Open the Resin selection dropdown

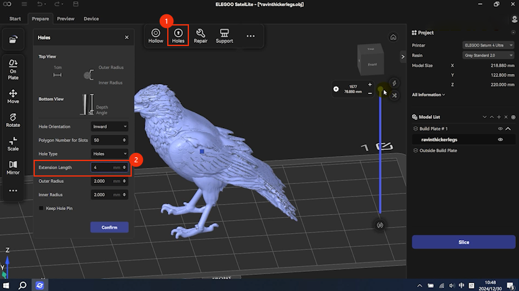pyautogui.click(x=488, y=55)
